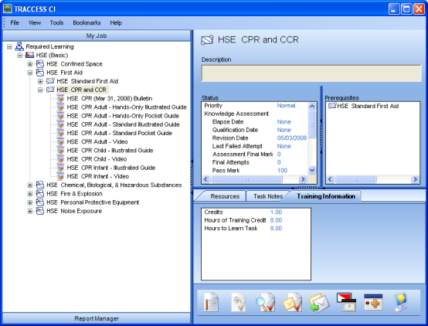428x326 pixels.
Task: Collapse the HSE CPR and CCR node
Action: click(x=40, y=90)
